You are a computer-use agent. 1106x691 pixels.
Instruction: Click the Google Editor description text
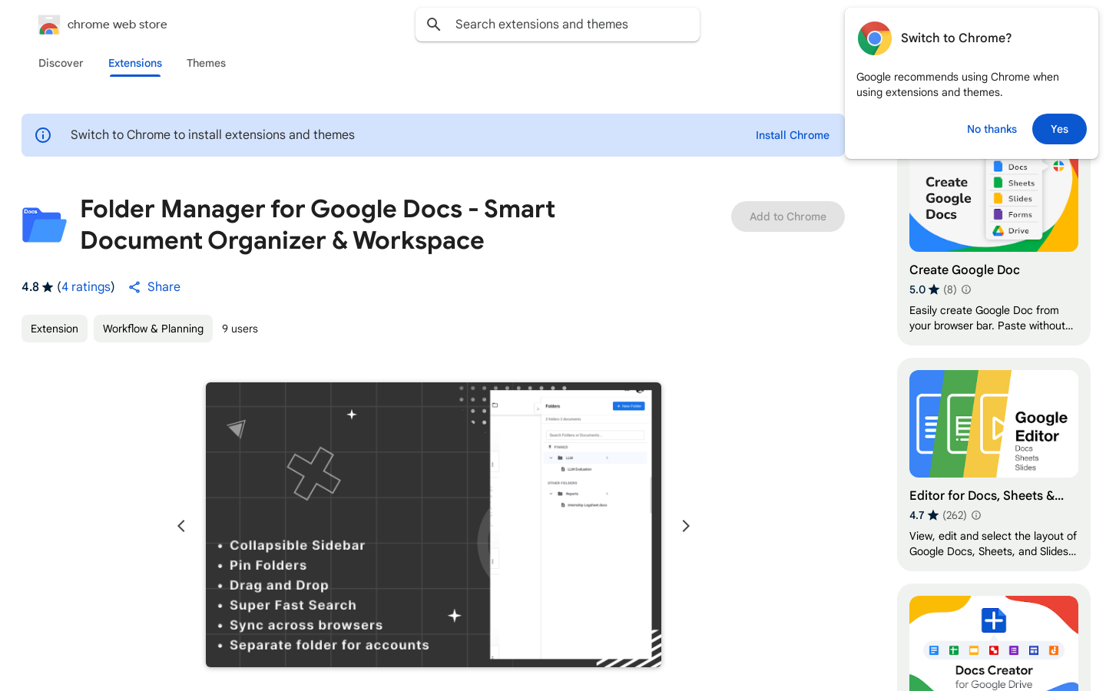pos(992,544)
